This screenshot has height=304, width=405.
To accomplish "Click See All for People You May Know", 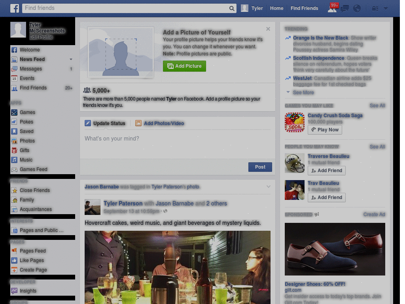I will pyautogui.click(x=377, y=147).
